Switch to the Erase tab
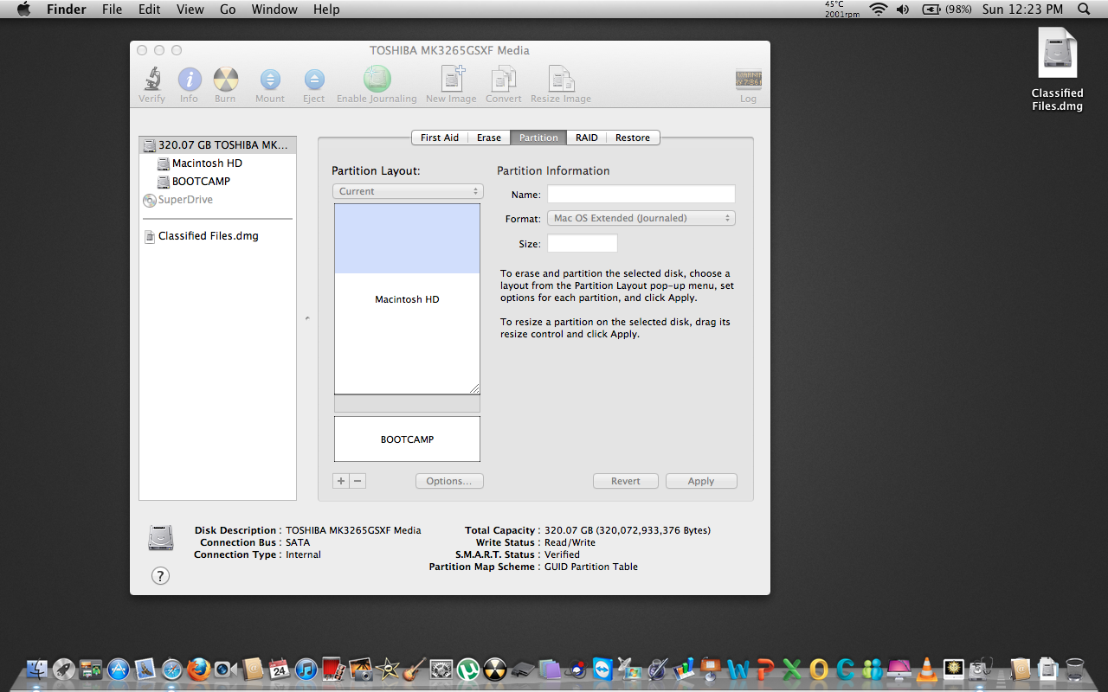1108x692 pixels. [x=489, y=138]
